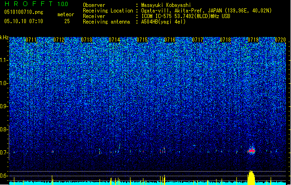Click the meteor label
This screenshot has height=185, width=291.
click(66, 14)
